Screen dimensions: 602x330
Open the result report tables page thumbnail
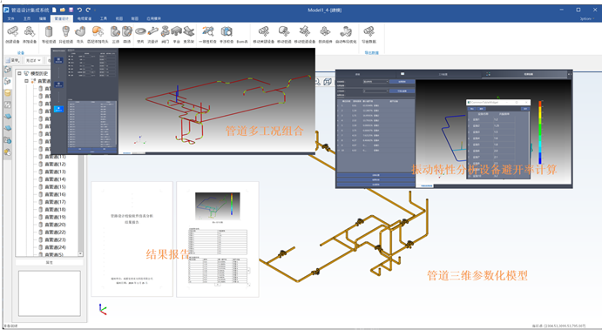click(x=218, y=239)
